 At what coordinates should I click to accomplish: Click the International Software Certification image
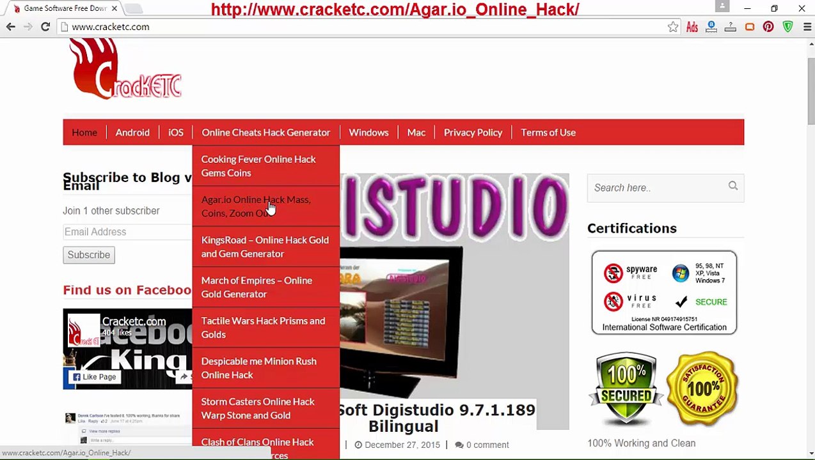664,293
